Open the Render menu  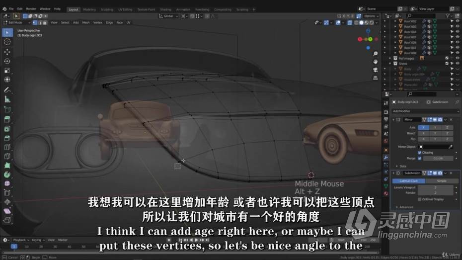(31, 9)
